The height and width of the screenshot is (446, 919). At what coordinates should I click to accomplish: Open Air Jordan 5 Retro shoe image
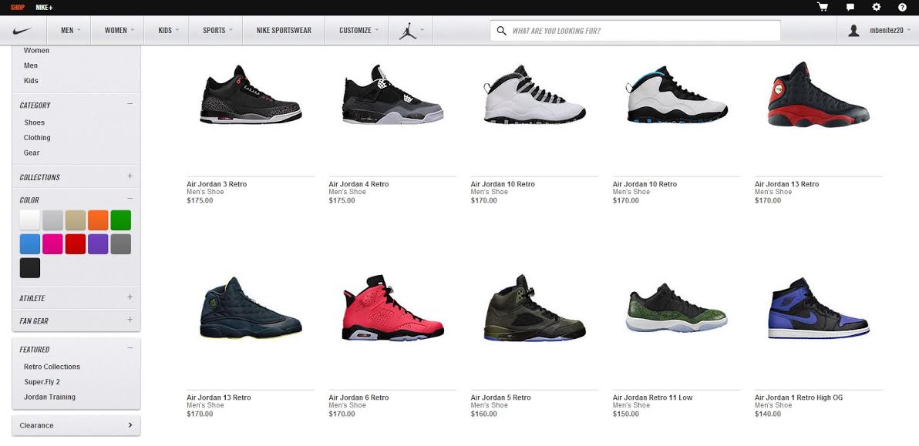[534, 308]
